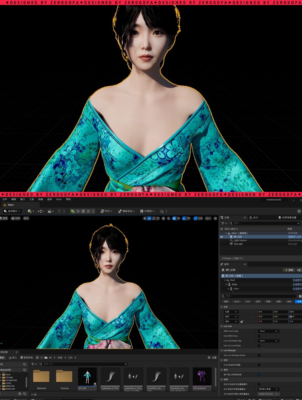Select the translate gizmo tool in viewport
302x400 pixels.
pyautogui.click(x=149, y=218)
